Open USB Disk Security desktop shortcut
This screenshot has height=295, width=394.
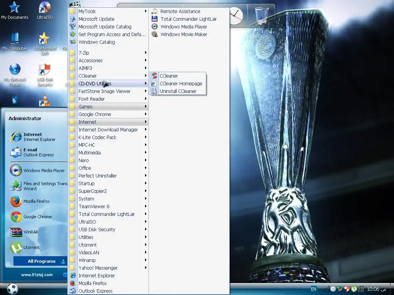45,75
